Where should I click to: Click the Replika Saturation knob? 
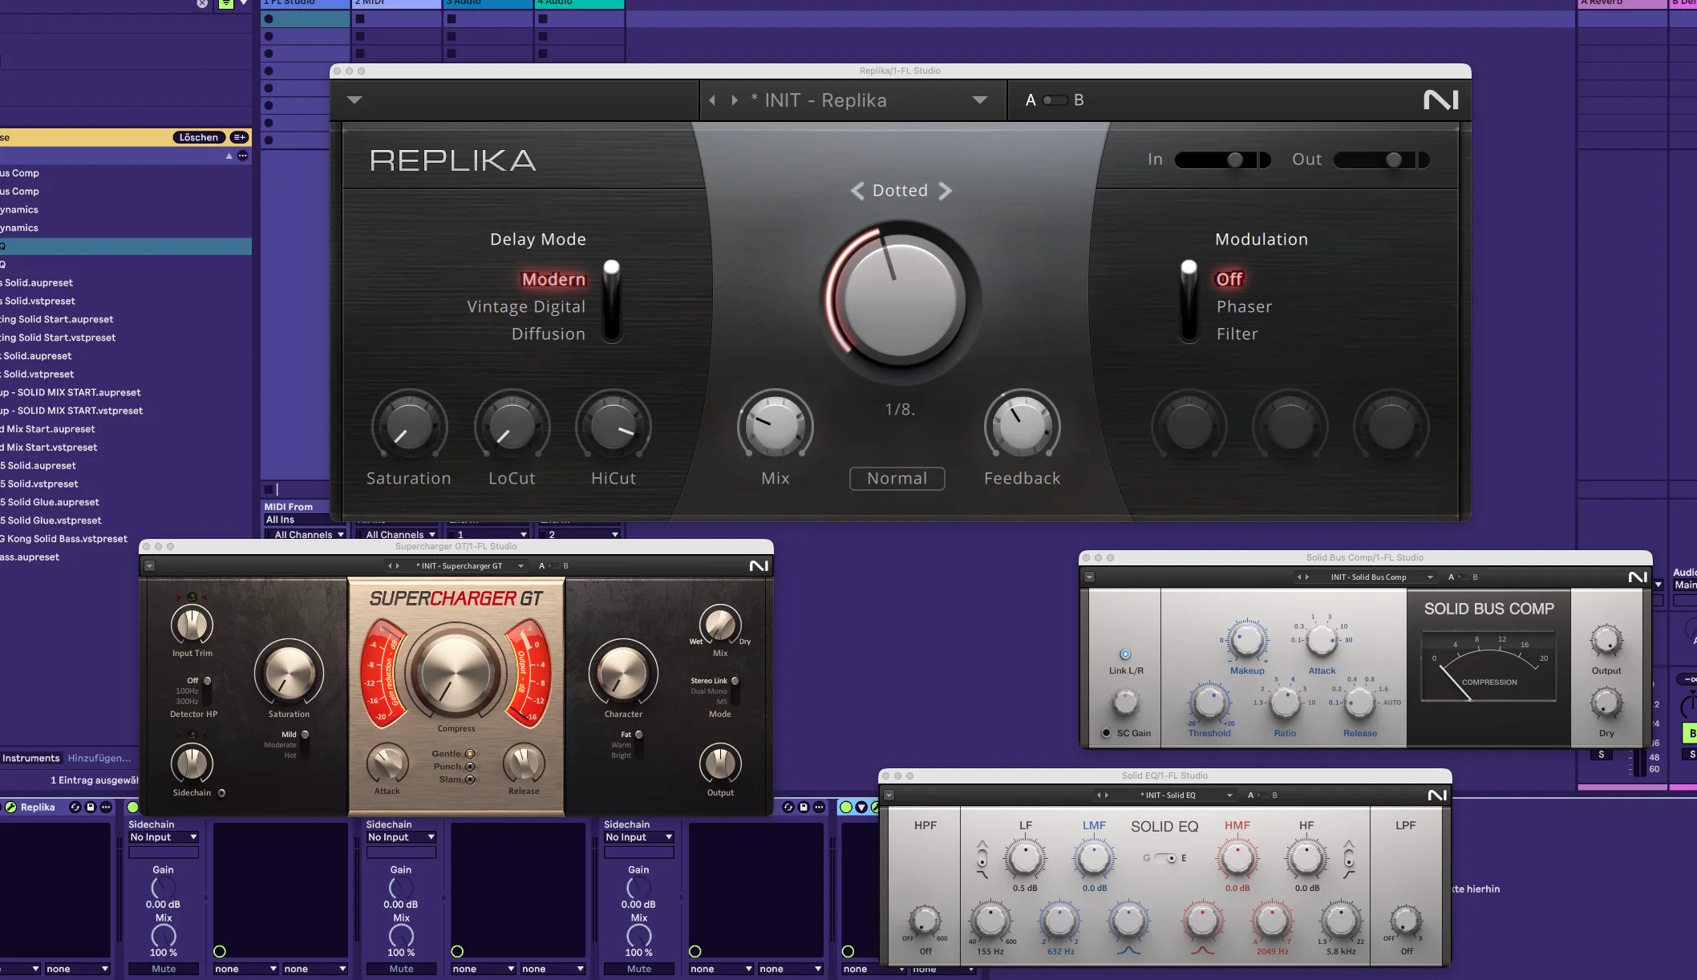point(409,427)
